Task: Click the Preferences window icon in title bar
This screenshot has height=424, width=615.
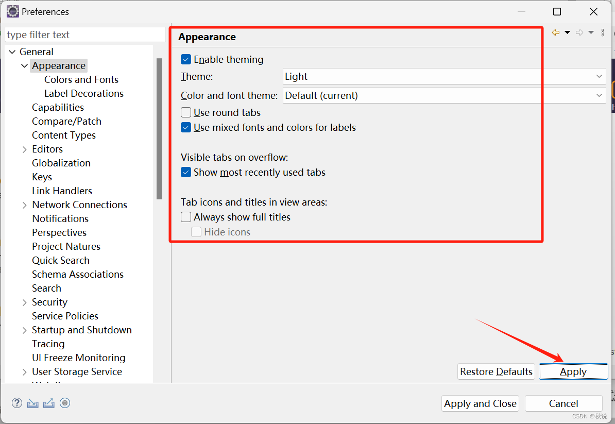Action: (x=12, y=11)
